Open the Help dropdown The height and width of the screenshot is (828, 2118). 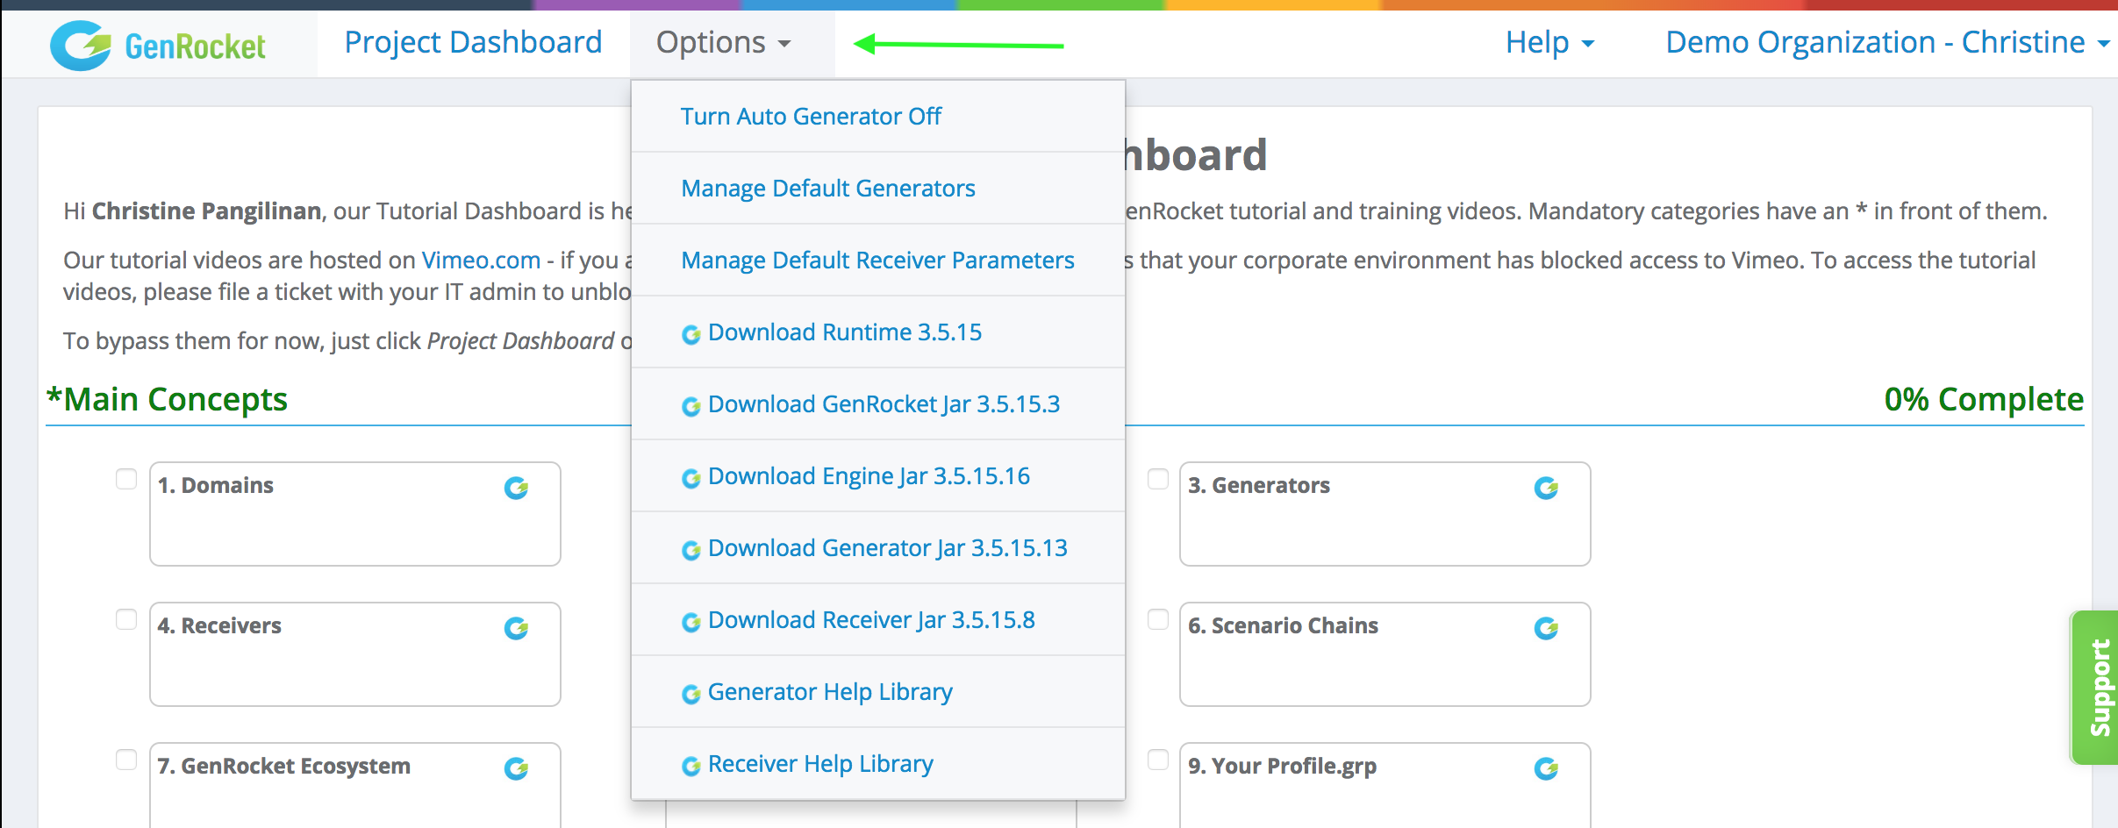click(x=1549, y=43)
